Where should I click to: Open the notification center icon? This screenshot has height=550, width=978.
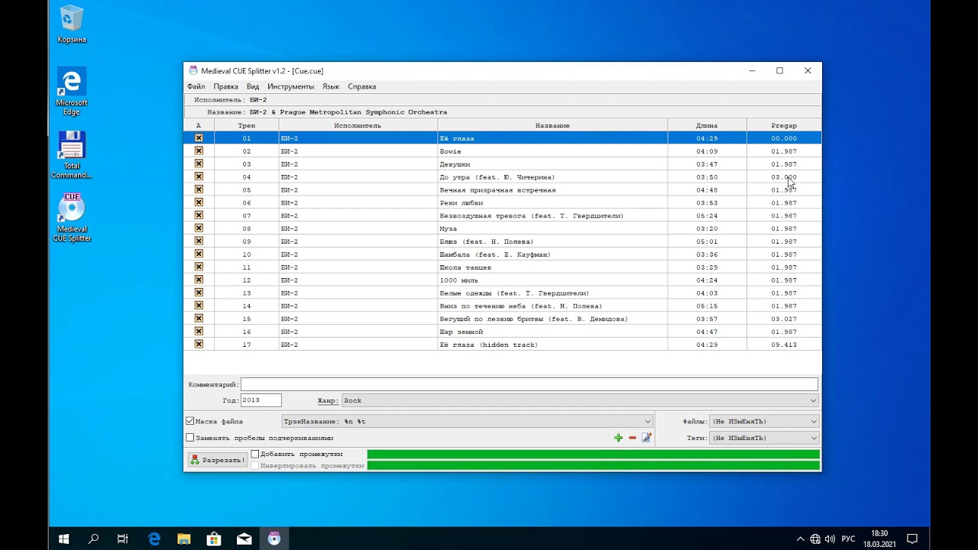point(912,539)
